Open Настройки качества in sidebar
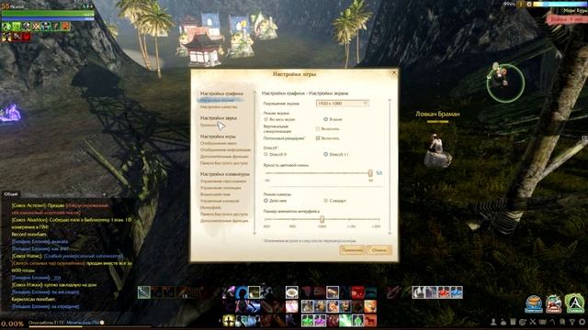The image size is (588, 330). [219, 107]
